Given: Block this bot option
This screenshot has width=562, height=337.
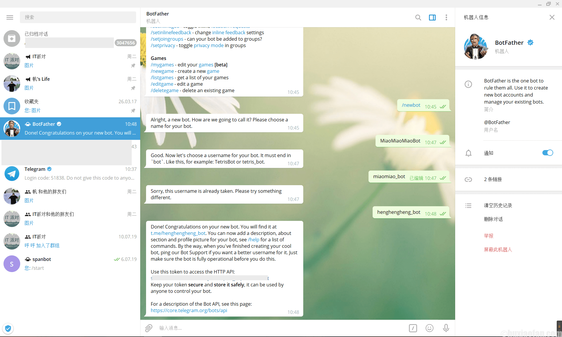Looking at the screenshot, I should tap(498, 250).
